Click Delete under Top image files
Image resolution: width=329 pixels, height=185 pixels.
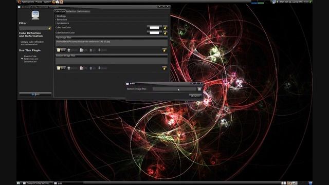pyautogui.click(x=72, y=50)
